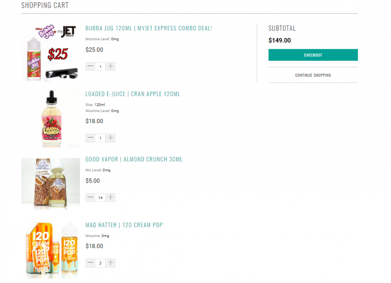The width and height of the screenshot is (391, 283).
Task: Edit the Cream Pop quantity field showing 2
Action: click(x=100, y=263)
